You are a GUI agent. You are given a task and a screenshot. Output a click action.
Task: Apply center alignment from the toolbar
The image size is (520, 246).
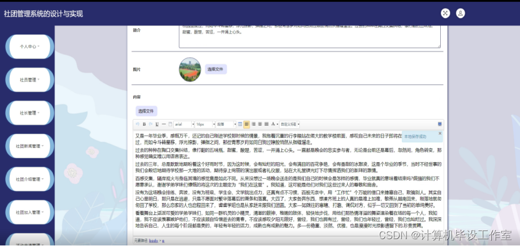[x=260, y=124]
